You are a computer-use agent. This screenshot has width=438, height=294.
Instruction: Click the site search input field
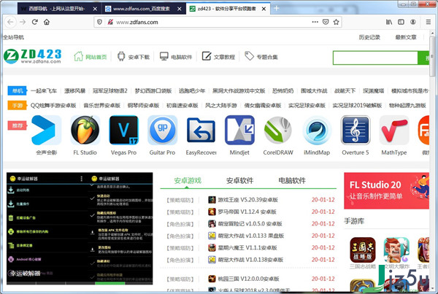pos(375,58)
